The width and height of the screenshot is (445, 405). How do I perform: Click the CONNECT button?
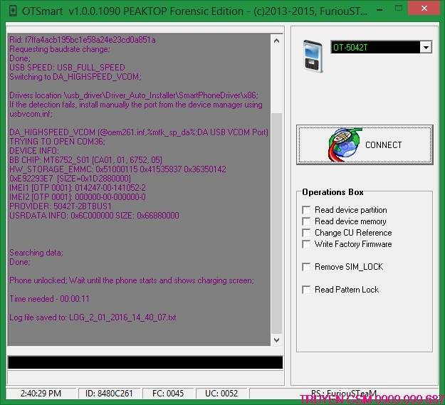coord(365,144)
